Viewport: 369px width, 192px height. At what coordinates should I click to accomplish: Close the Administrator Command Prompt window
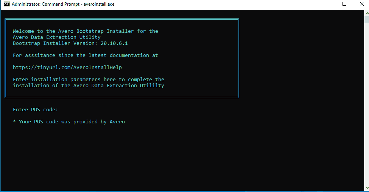[x=361, y=4]
